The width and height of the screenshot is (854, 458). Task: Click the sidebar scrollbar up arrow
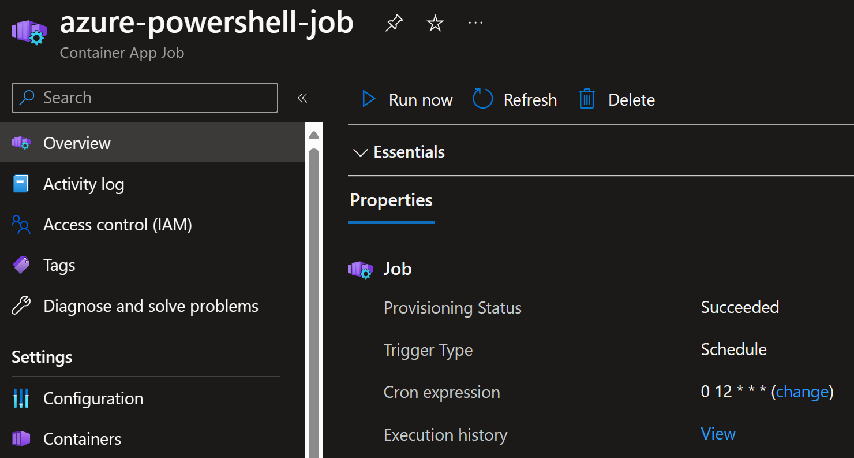tap(314, 136)
